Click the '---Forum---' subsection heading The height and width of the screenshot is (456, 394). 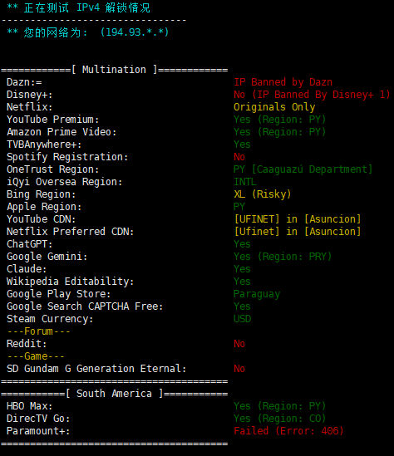(x=38, y=331)
